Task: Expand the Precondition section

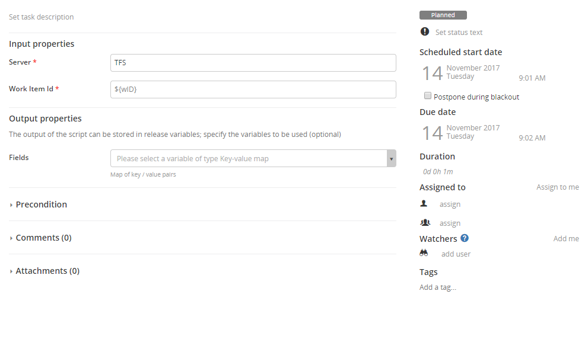Action: [x=41, y=204]
